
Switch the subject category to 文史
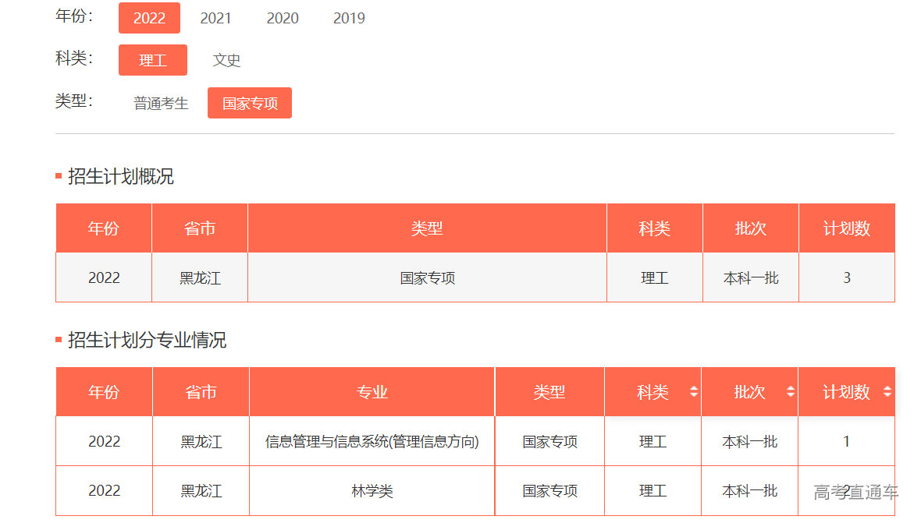point(226,60)
